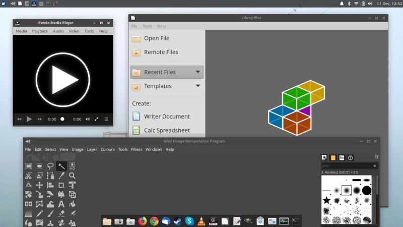The height and width of the screenshot is (227, 403).
Task: Create a new Writer Document
Action: [x=167, y=117]
